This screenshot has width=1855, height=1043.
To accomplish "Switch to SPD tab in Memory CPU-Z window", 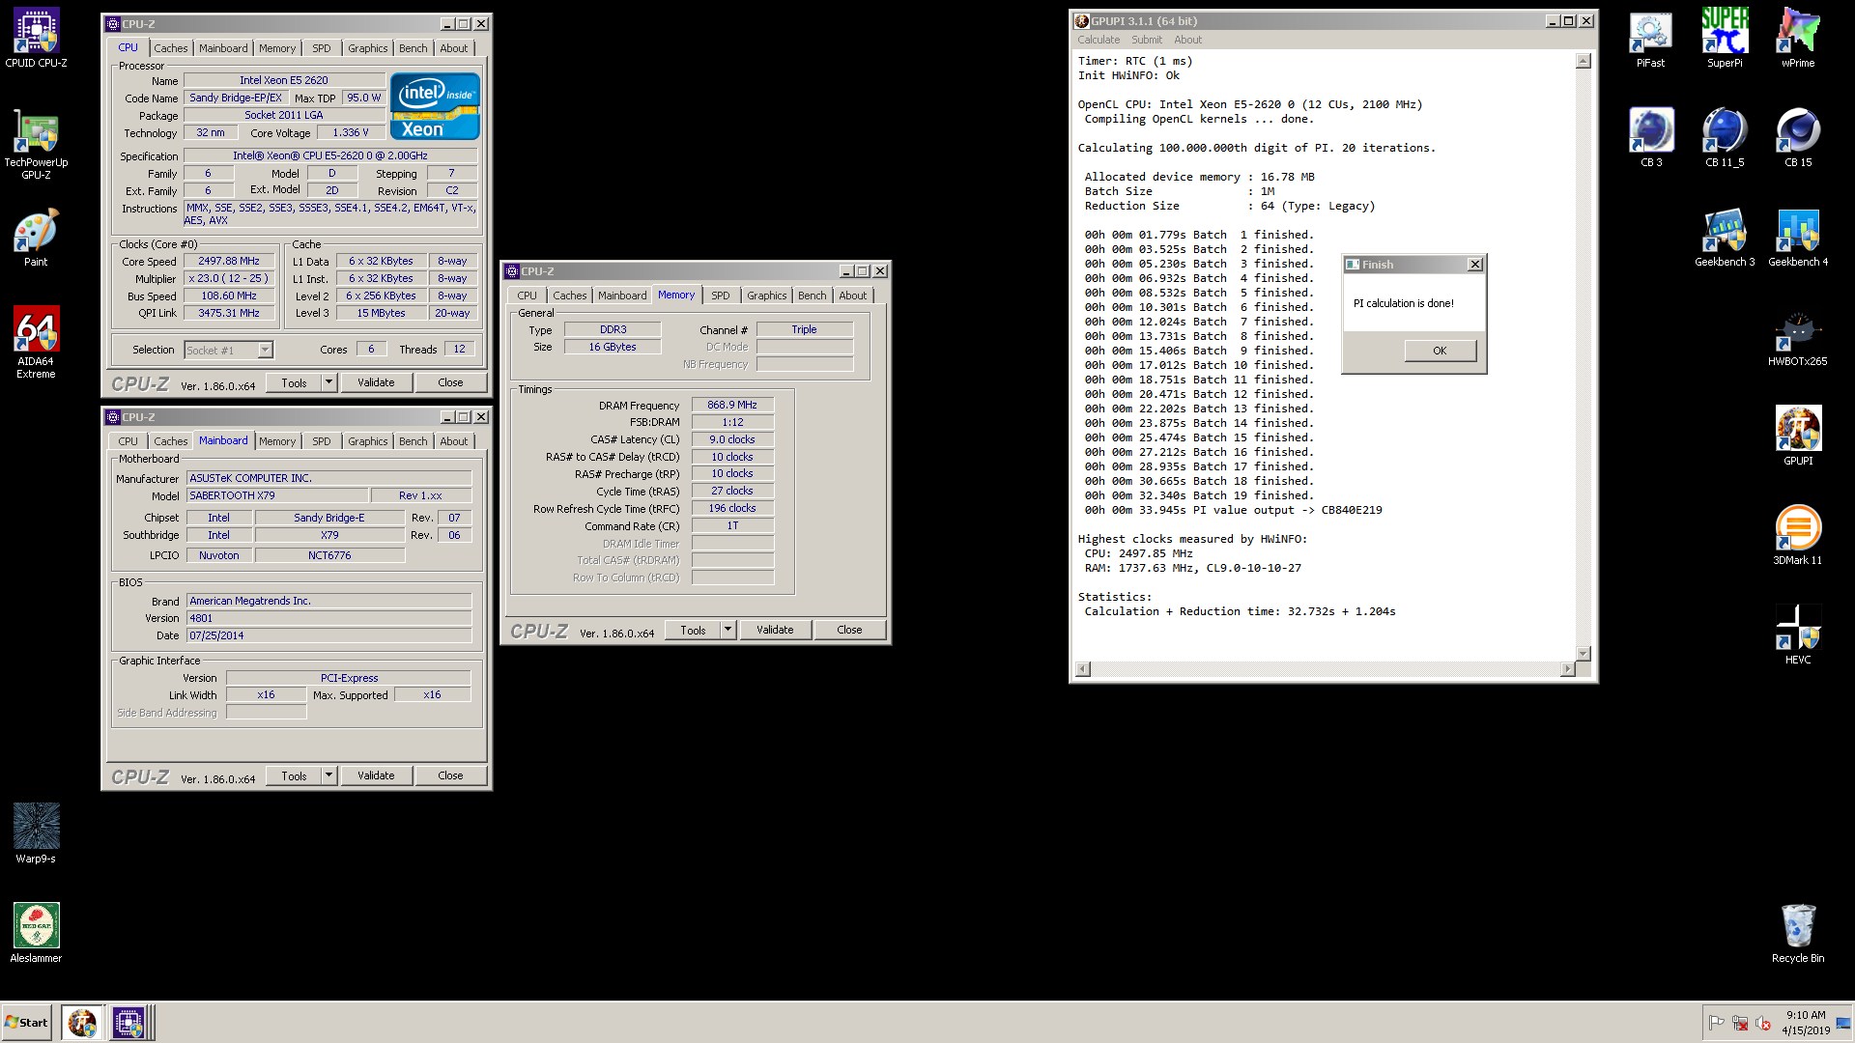I will pos(720,296).
